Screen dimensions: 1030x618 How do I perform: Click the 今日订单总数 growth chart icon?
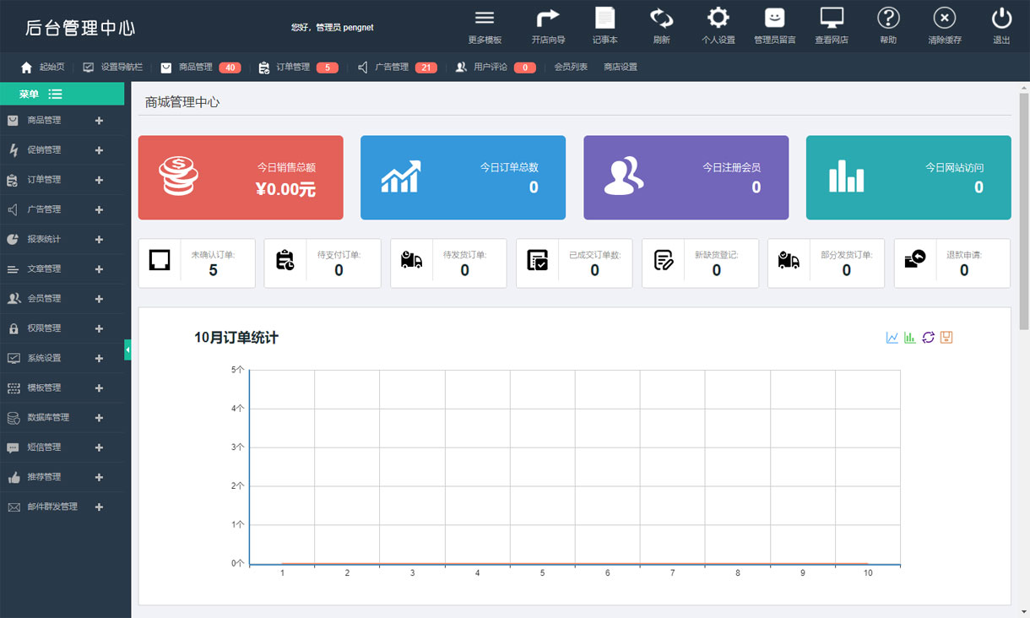point(401,176)
